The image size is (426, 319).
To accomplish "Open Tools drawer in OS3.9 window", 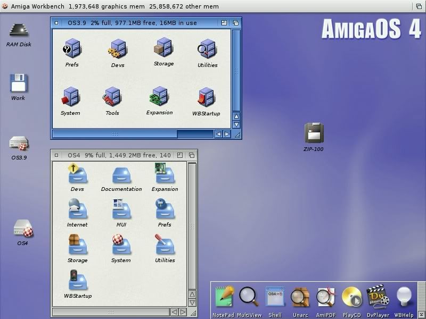I will point(112,101).
